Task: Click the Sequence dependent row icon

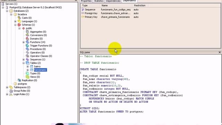Action: [83, 9]
